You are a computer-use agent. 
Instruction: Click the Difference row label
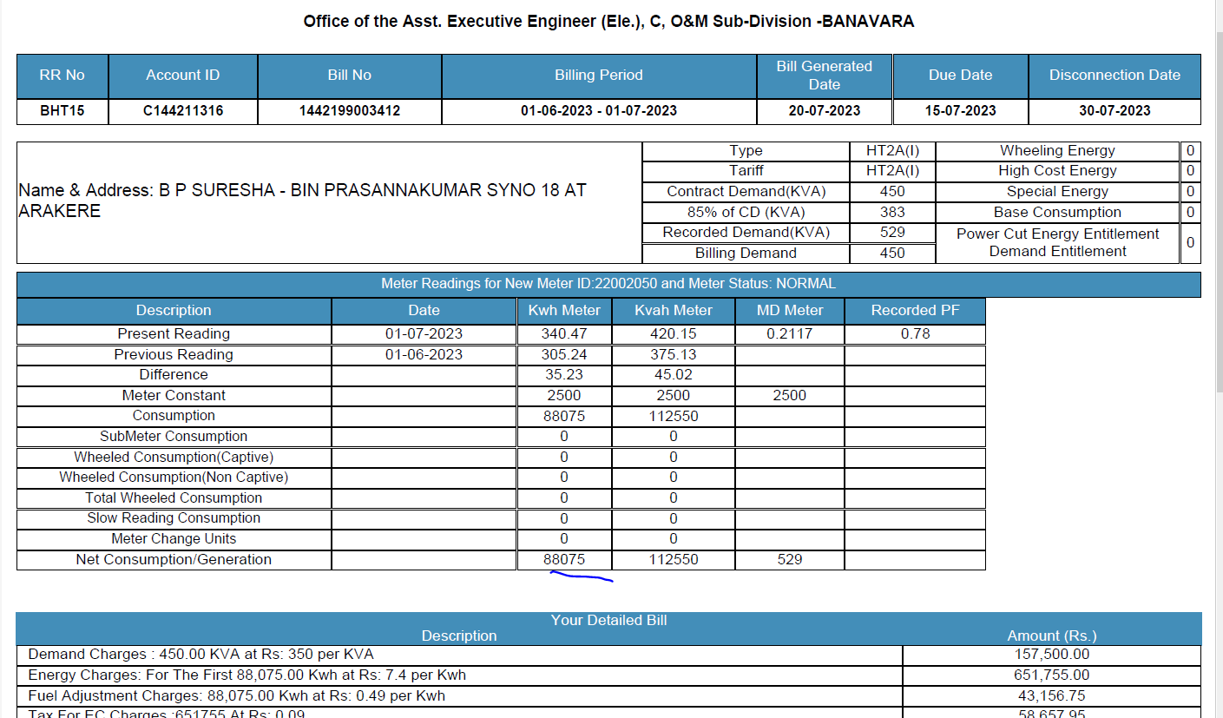click(x=174, y=375)
